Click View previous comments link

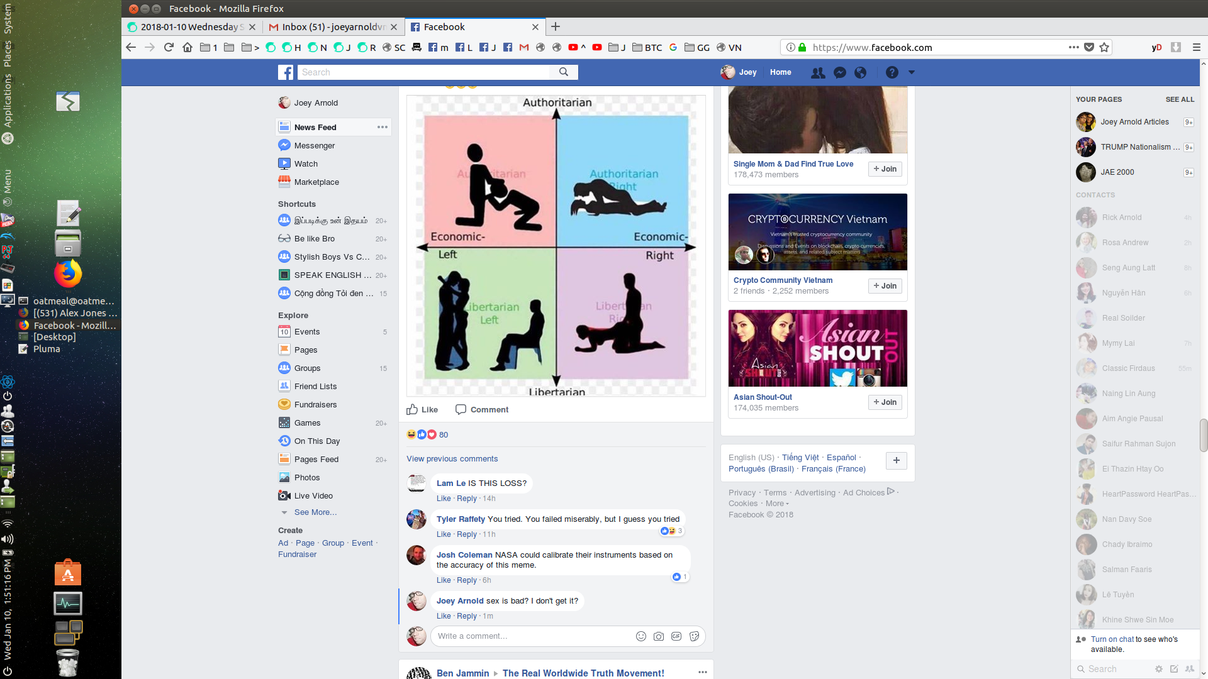[452, 458]
